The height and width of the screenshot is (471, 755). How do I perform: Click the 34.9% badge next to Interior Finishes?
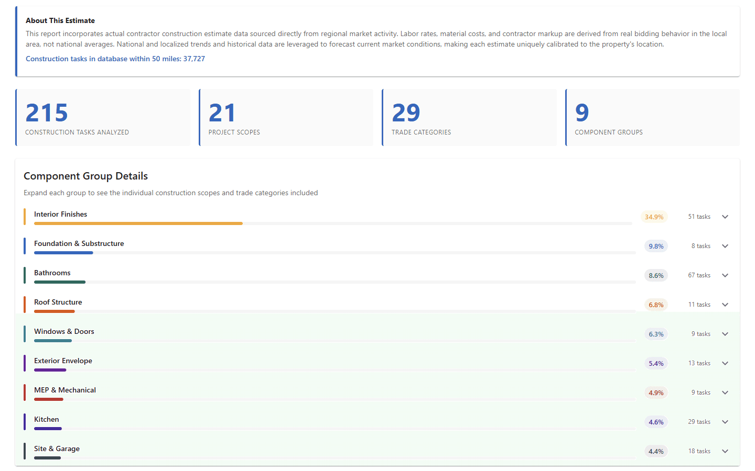(x=654, y=216)
